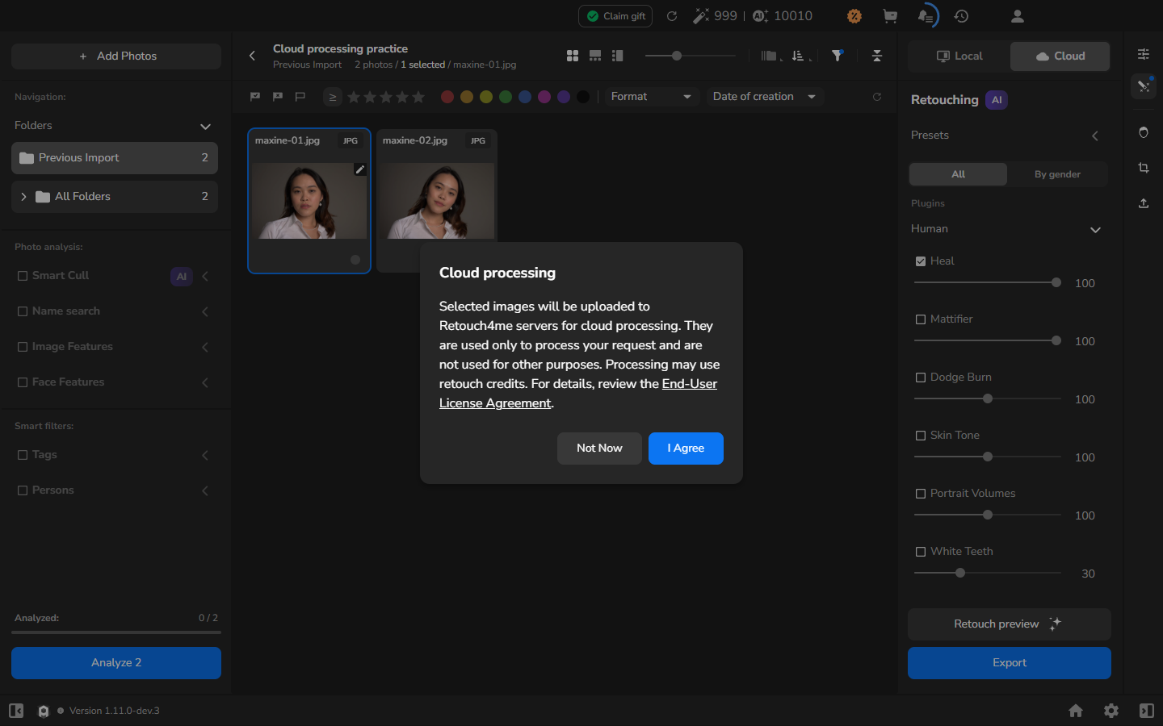Viewport: 1163px width, 726px height.
Task: Enable the White Teeth checkbox
Action: (x=921, y=552)
